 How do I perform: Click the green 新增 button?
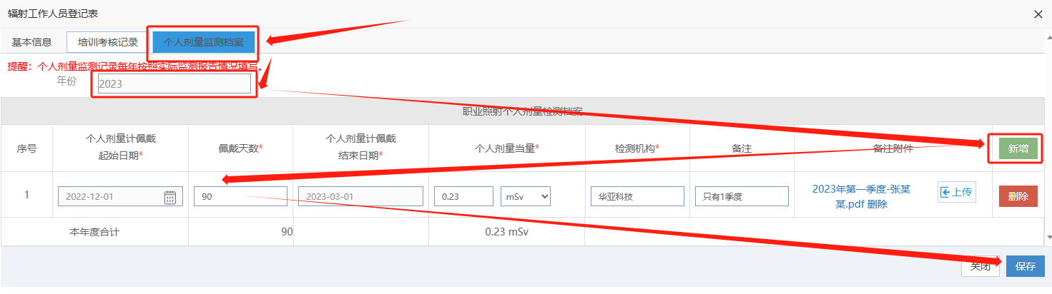click(1018, 148)
